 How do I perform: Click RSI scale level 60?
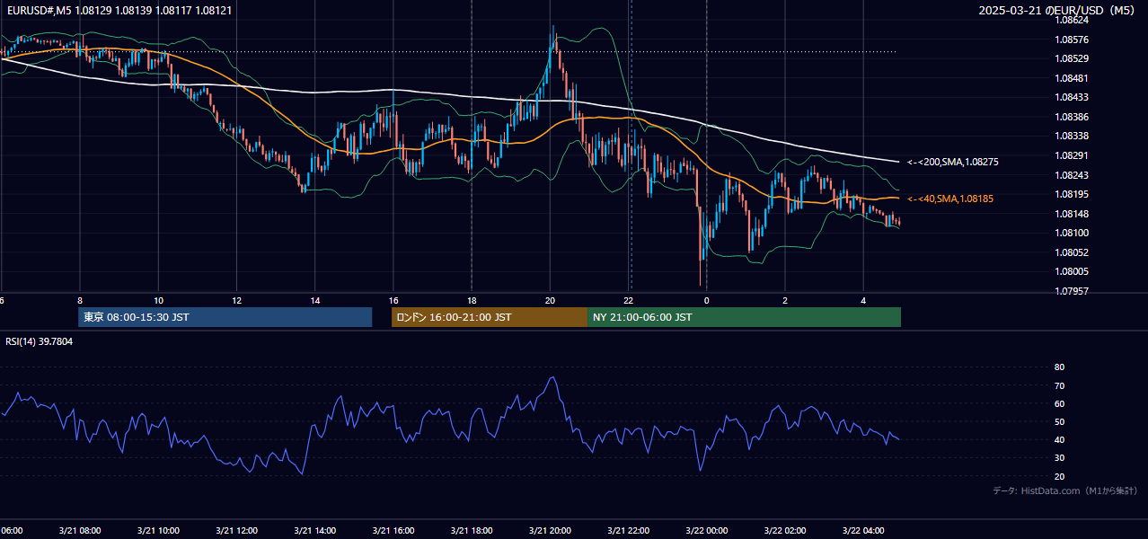[1059, 403]
